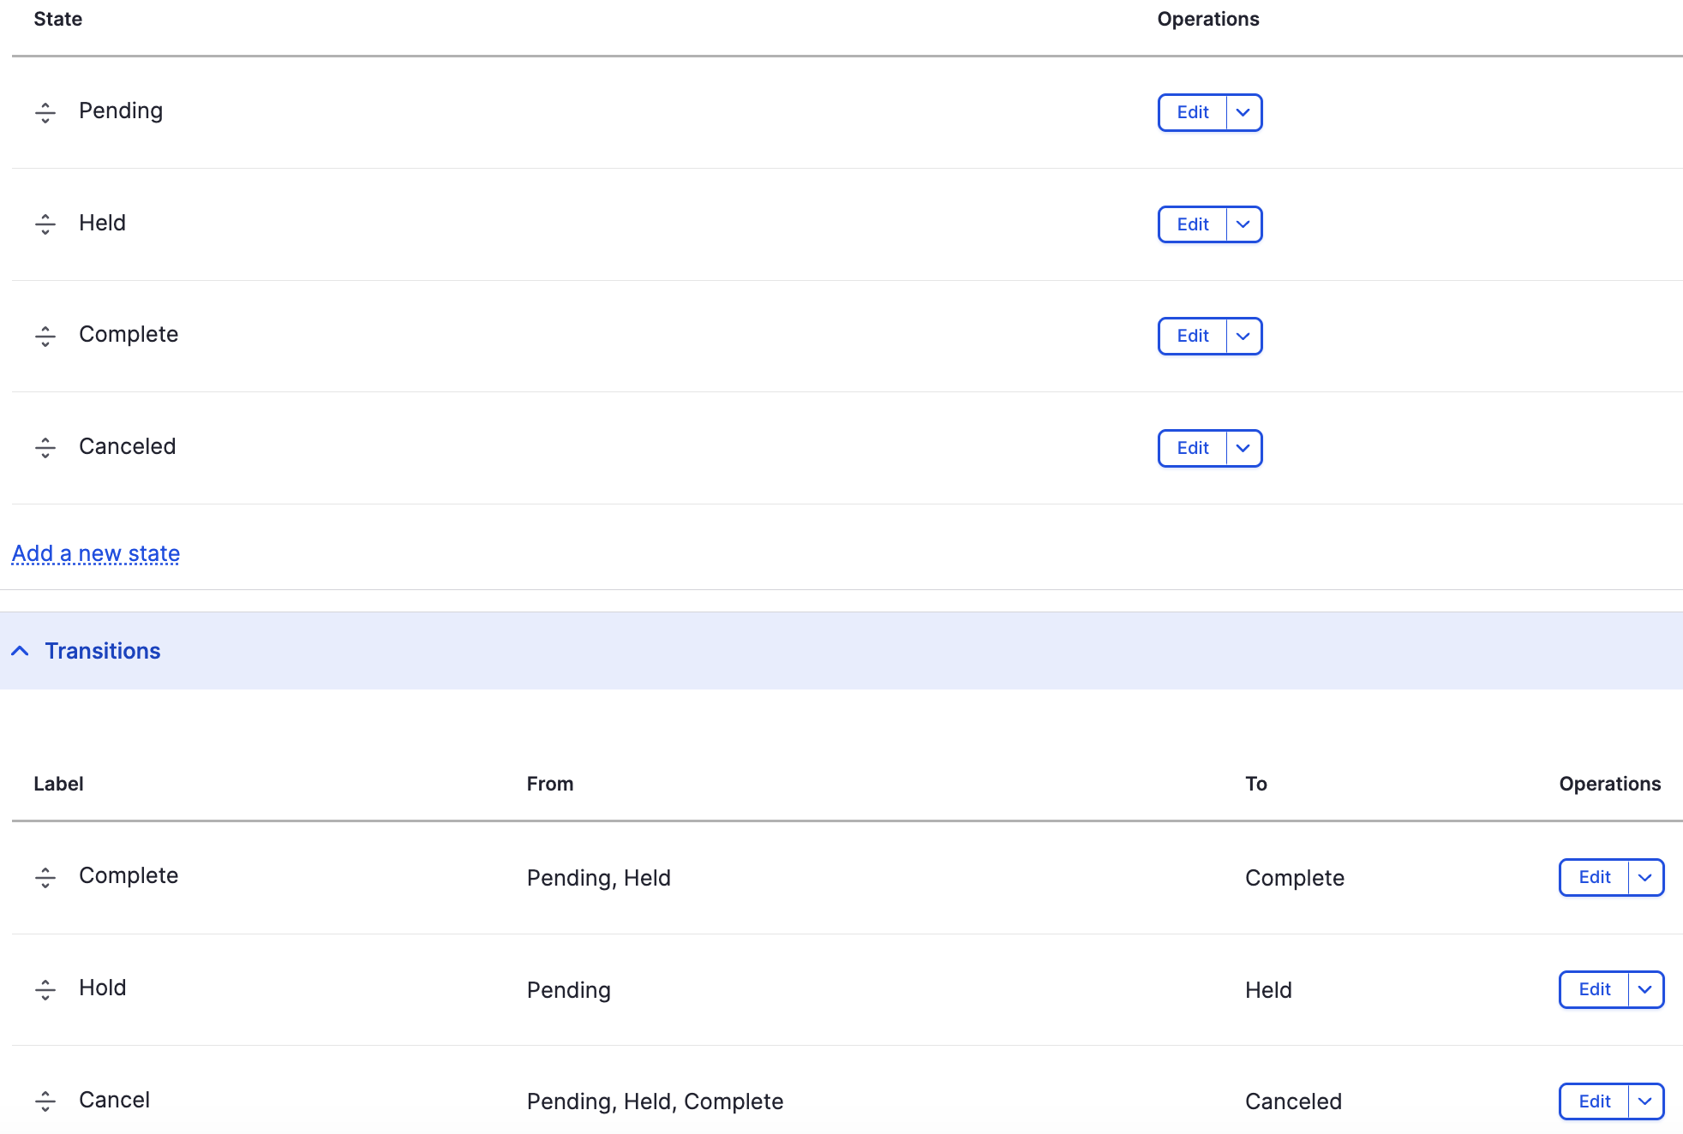
Task: Open dropdown arrow beside Held state Edit
Action: click(1243, 224)
